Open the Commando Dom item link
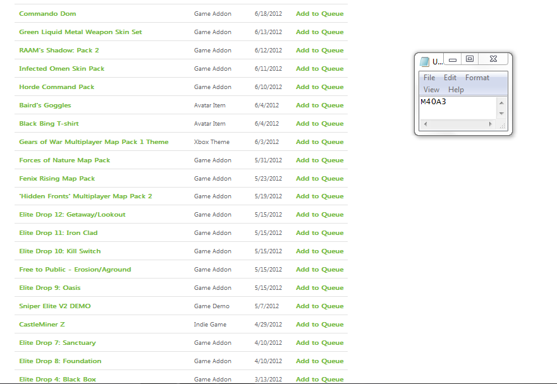The image size is (557, 384). (x=47, y=13)
